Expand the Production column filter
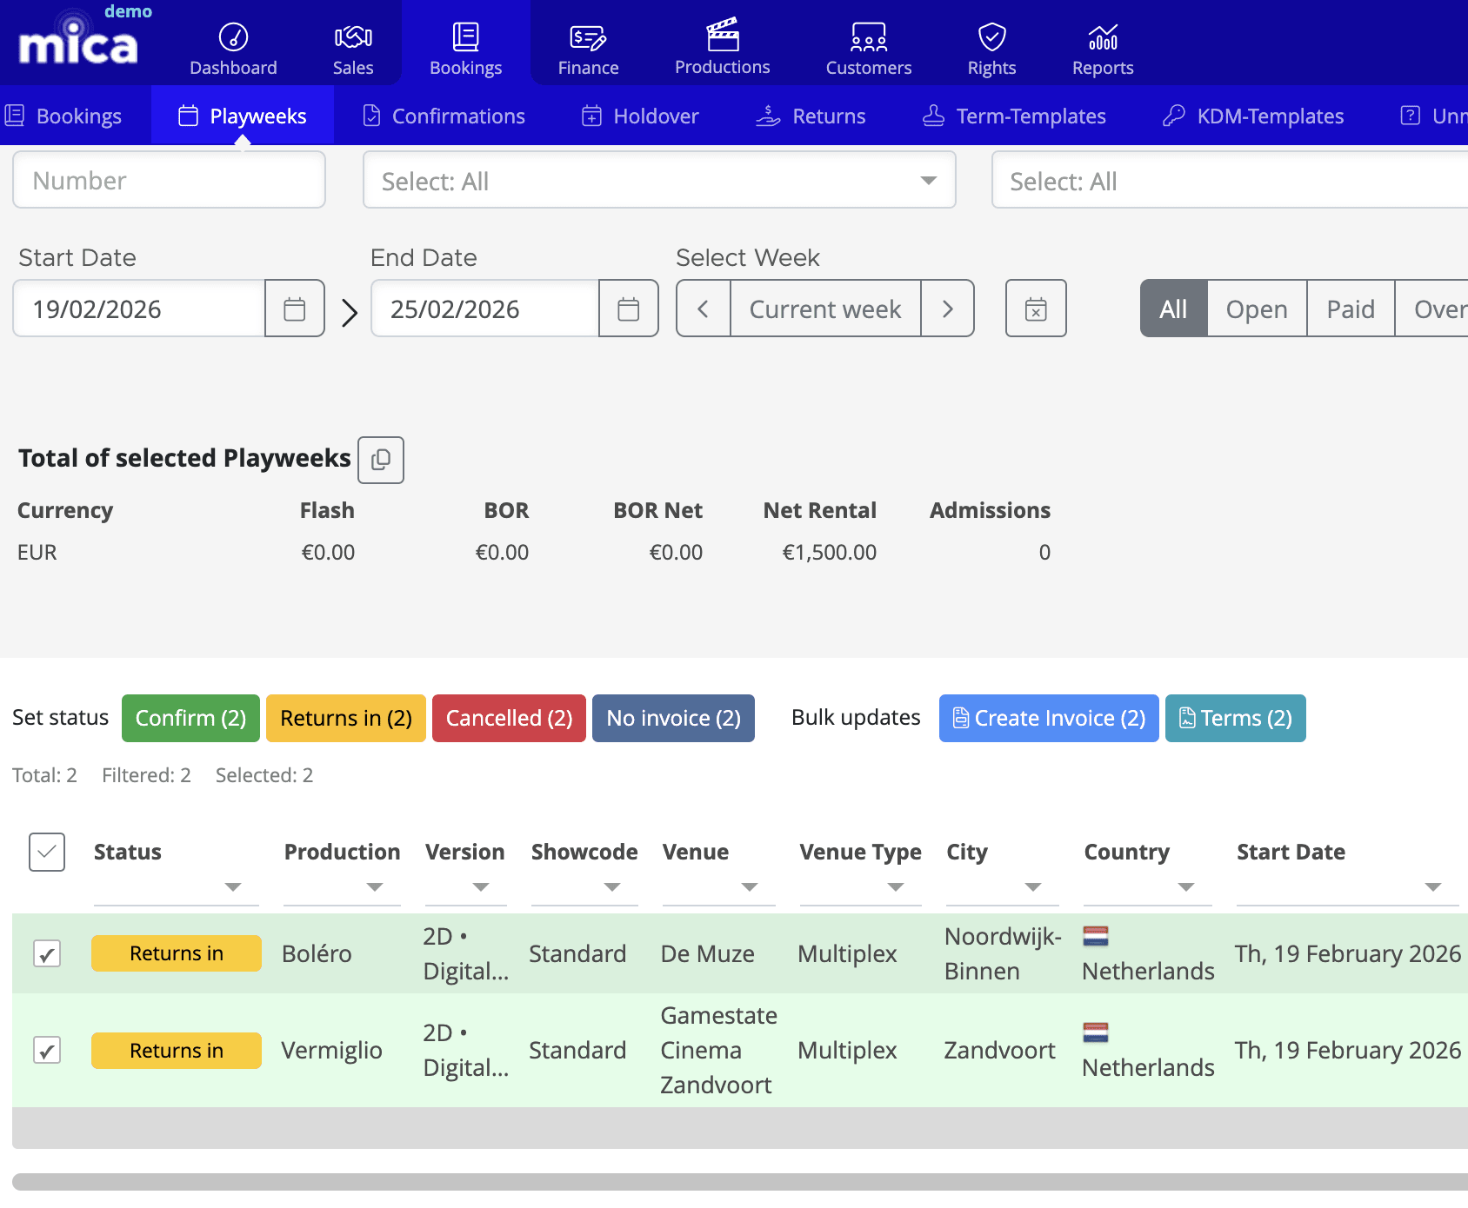1468x1208 pixels. click(x=375, y=888)
